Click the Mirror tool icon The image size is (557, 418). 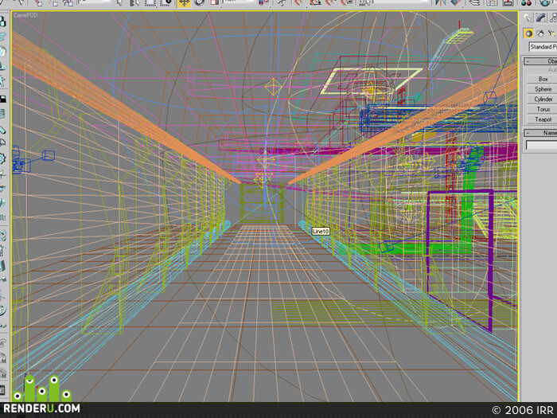pyautogui.click(x=441, y=3)
